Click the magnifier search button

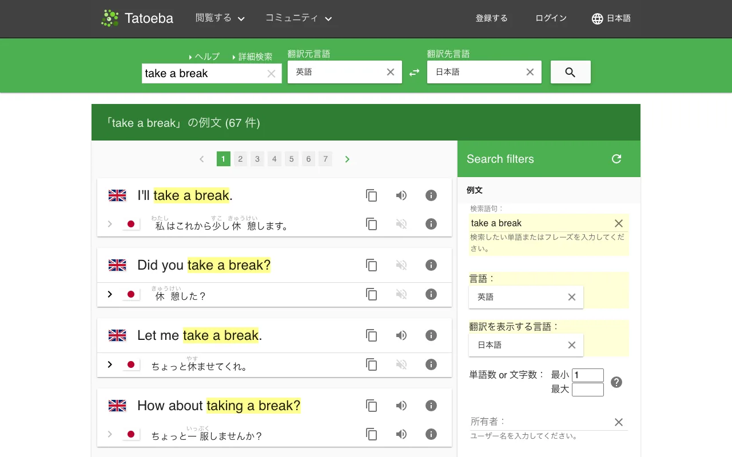point(570,72)
